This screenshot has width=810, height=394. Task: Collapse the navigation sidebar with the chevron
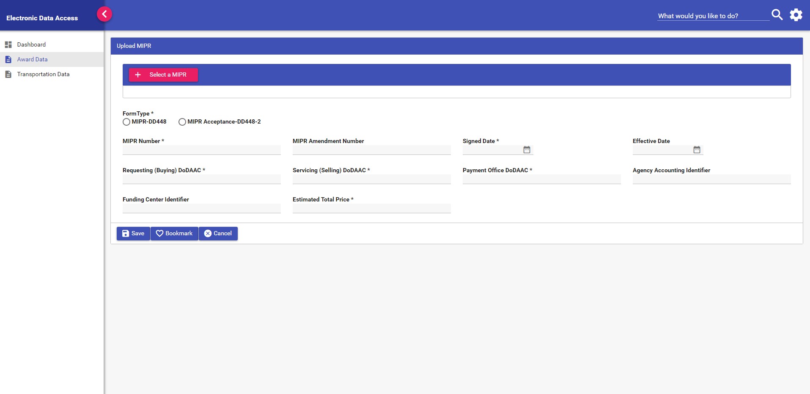104,14
